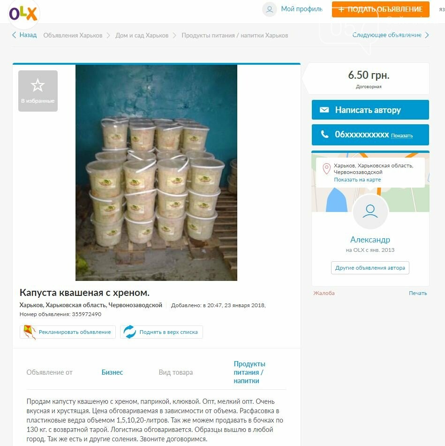Go to Следующее объявление arrow

pos(427,35)
